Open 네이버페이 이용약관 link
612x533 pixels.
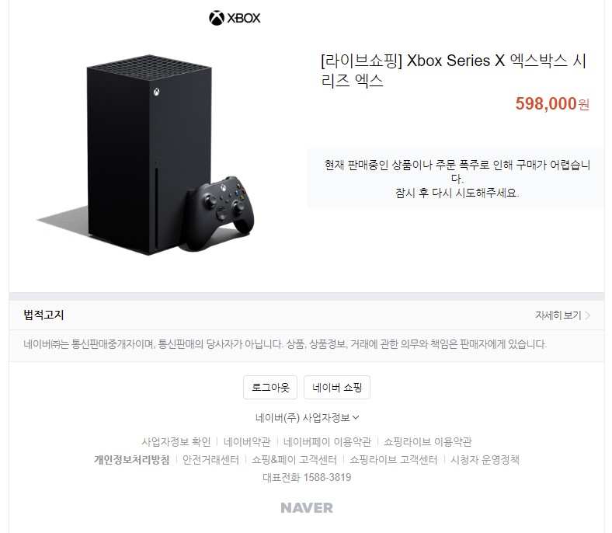tap(327, 442)
